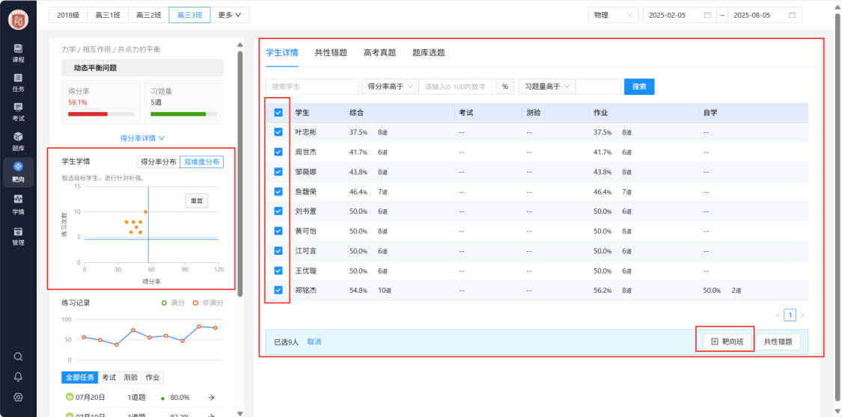This screenshot has width=842, height=417.
Task: Open the 学情 section in sidebar
Action: 18,204
